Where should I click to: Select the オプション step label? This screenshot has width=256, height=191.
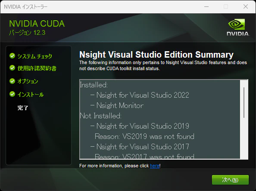(28, 81)
